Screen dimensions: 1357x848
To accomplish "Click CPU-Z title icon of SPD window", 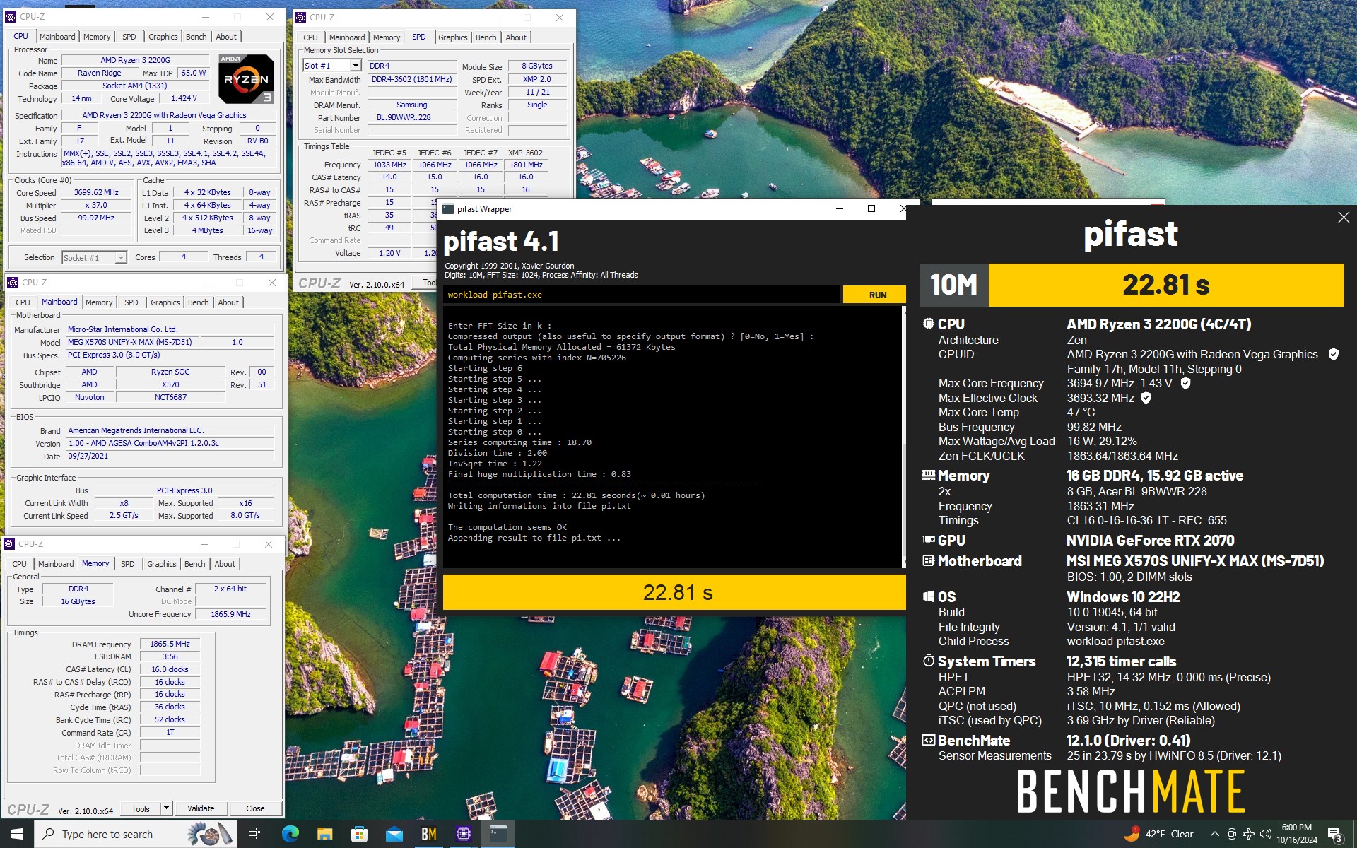I will pyautogui.click(x=300, y=17).
